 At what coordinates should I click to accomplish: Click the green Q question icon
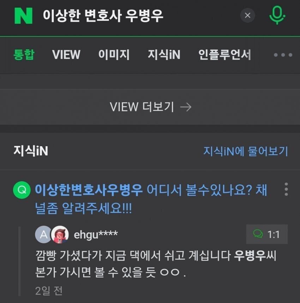pyautogui.click(x=22, y=190)
